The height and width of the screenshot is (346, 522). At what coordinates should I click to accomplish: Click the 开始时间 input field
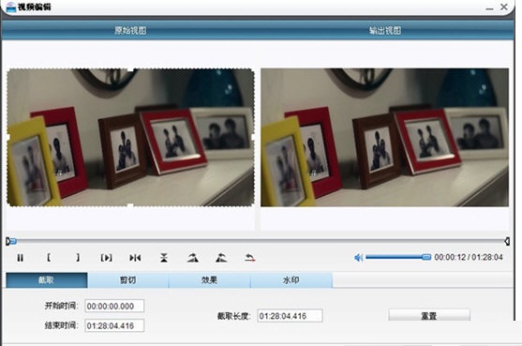[114, 306]
